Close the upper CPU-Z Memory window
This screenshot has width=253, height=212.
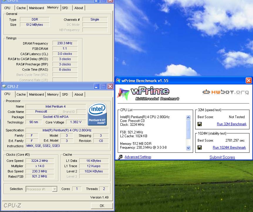pyautogui.click(x=110, y=1)
